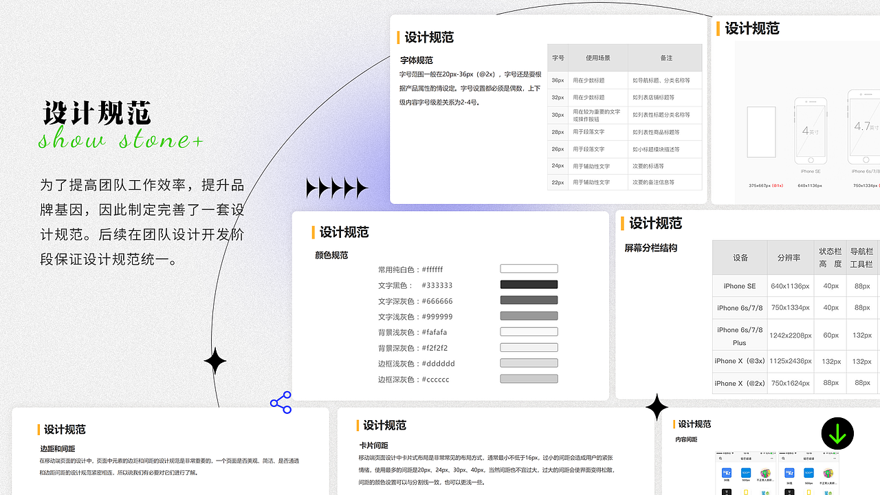Click the iPhone SE 4-inch phone illustration
The width and height of the screenshot is (880, 495).
pyautogui.click(x=811, y=131)
